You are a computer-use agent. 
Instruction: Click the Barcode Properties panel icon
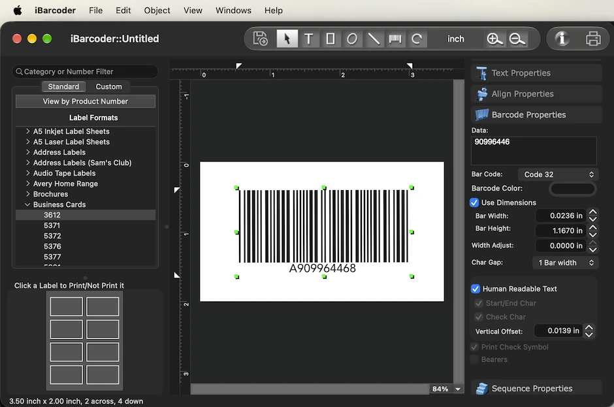[x=481, y=115]
